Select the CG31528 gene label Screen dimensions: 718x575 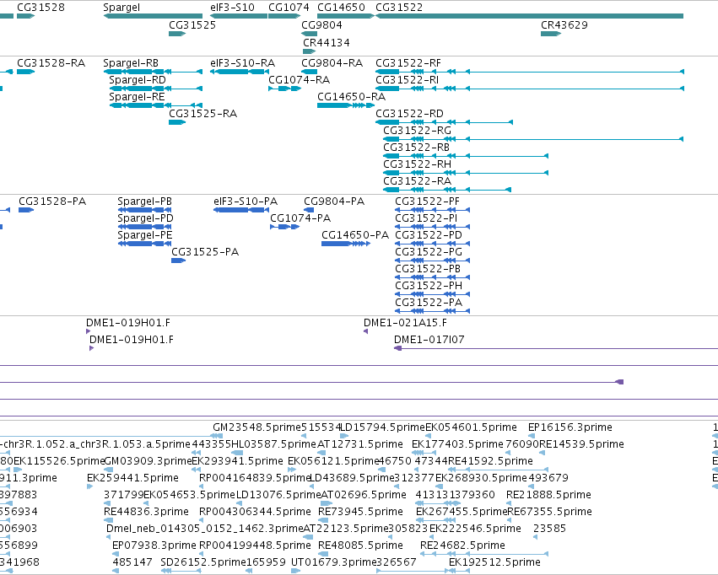pos(40,8)
